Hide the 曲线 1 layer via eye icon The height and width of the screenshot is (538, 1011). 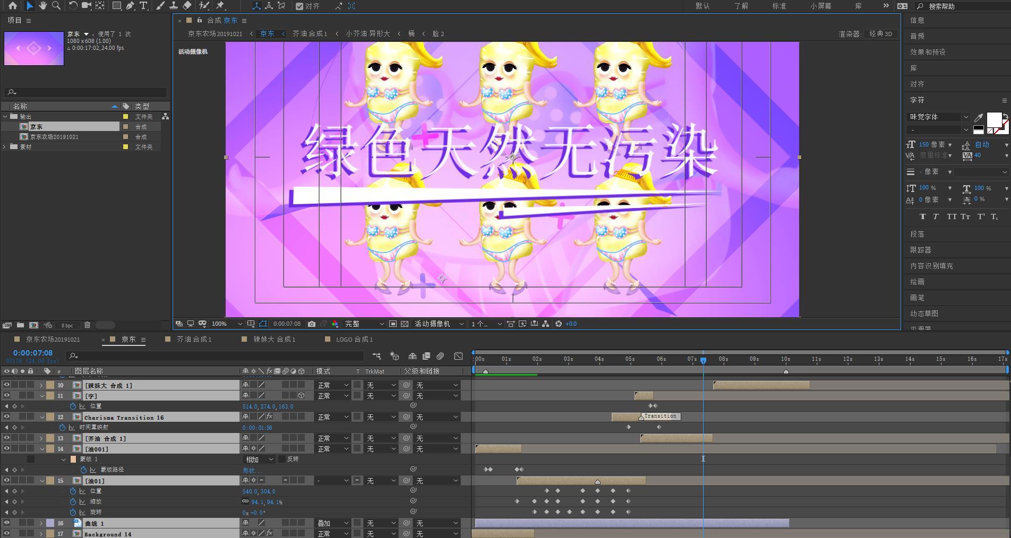tap(6, 523)
